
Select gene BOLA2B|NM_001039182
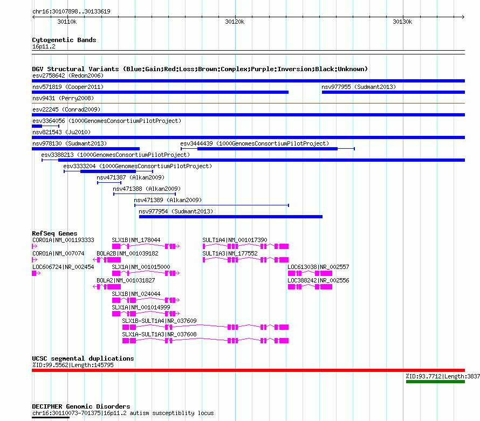[x=127, y=253]
